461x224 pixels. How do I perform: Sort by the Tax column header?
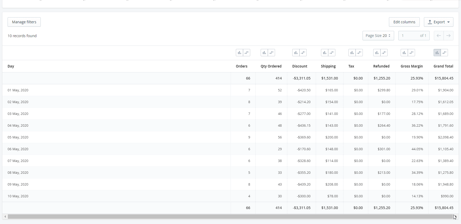(351, 66)
